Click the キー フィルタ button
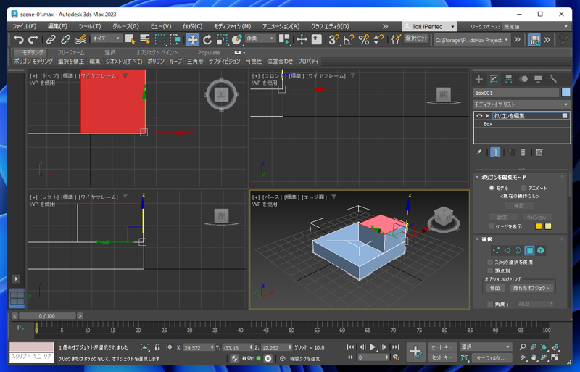This screenshot has height=372, width=580. pyautogui.click(x=491, y=357)
